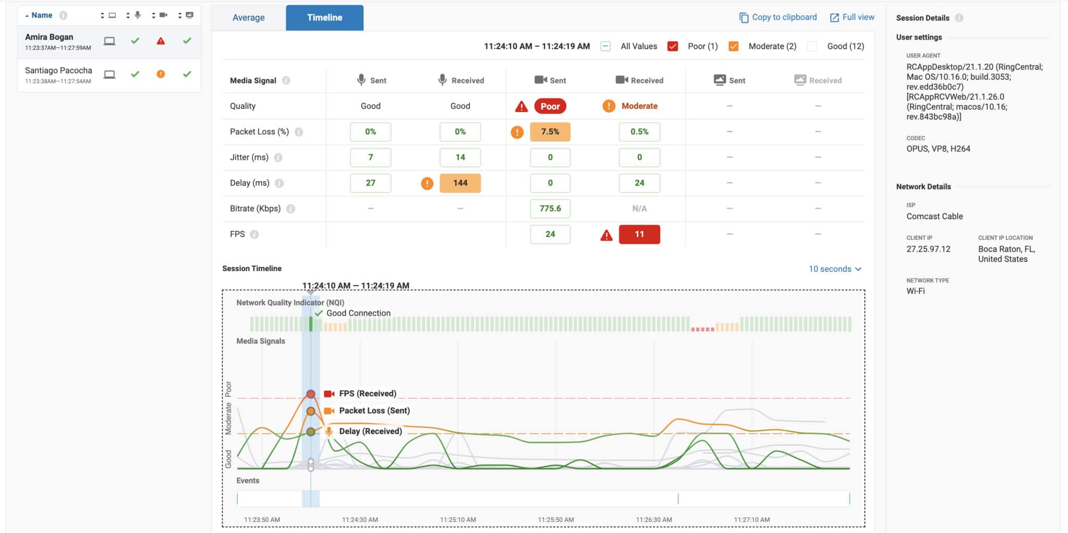
Task: Sort by the microphone column arrows
Action: pyautogui.click(x=128, y=16)
